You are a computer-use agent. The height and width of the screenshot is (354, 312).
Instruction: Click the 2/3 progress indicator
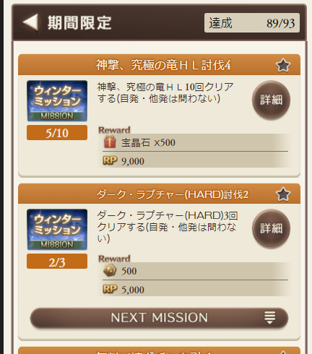point(57,262)
